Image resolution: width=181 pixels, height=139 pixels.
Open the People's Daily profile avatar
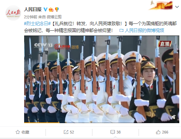(13, 13)
